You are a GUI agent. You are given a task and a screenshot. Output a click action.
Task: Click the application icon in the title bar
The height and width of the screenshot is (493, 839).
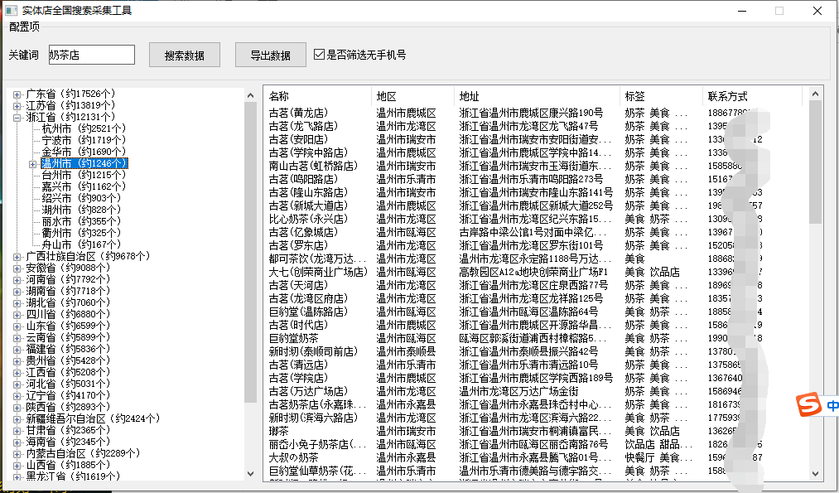tap(10, 10)
